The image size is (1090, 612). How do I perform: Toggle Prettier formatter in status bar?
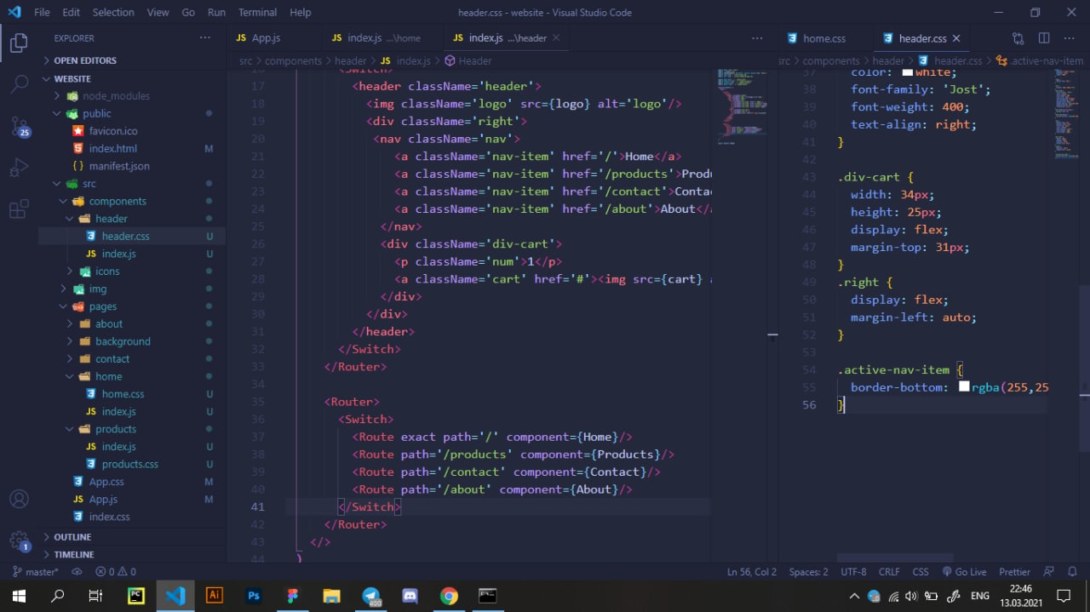[1014, 572]
